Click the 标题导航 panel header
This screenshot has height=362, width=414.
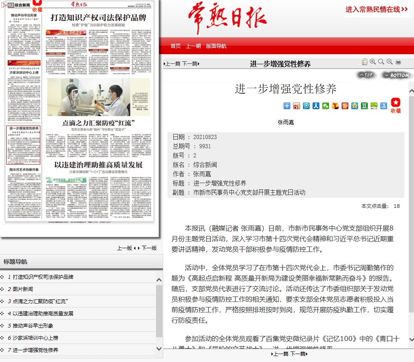[x=81, y=262]
